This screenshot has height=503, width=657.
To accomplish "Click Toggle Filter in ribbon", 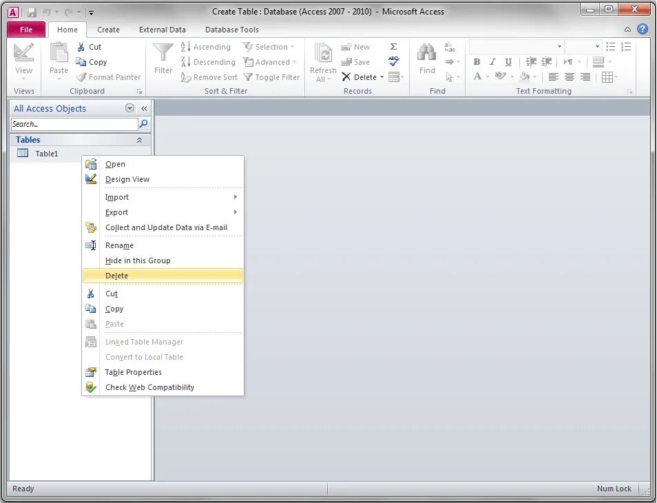I will pyautogui.click(x=272, y=77).
